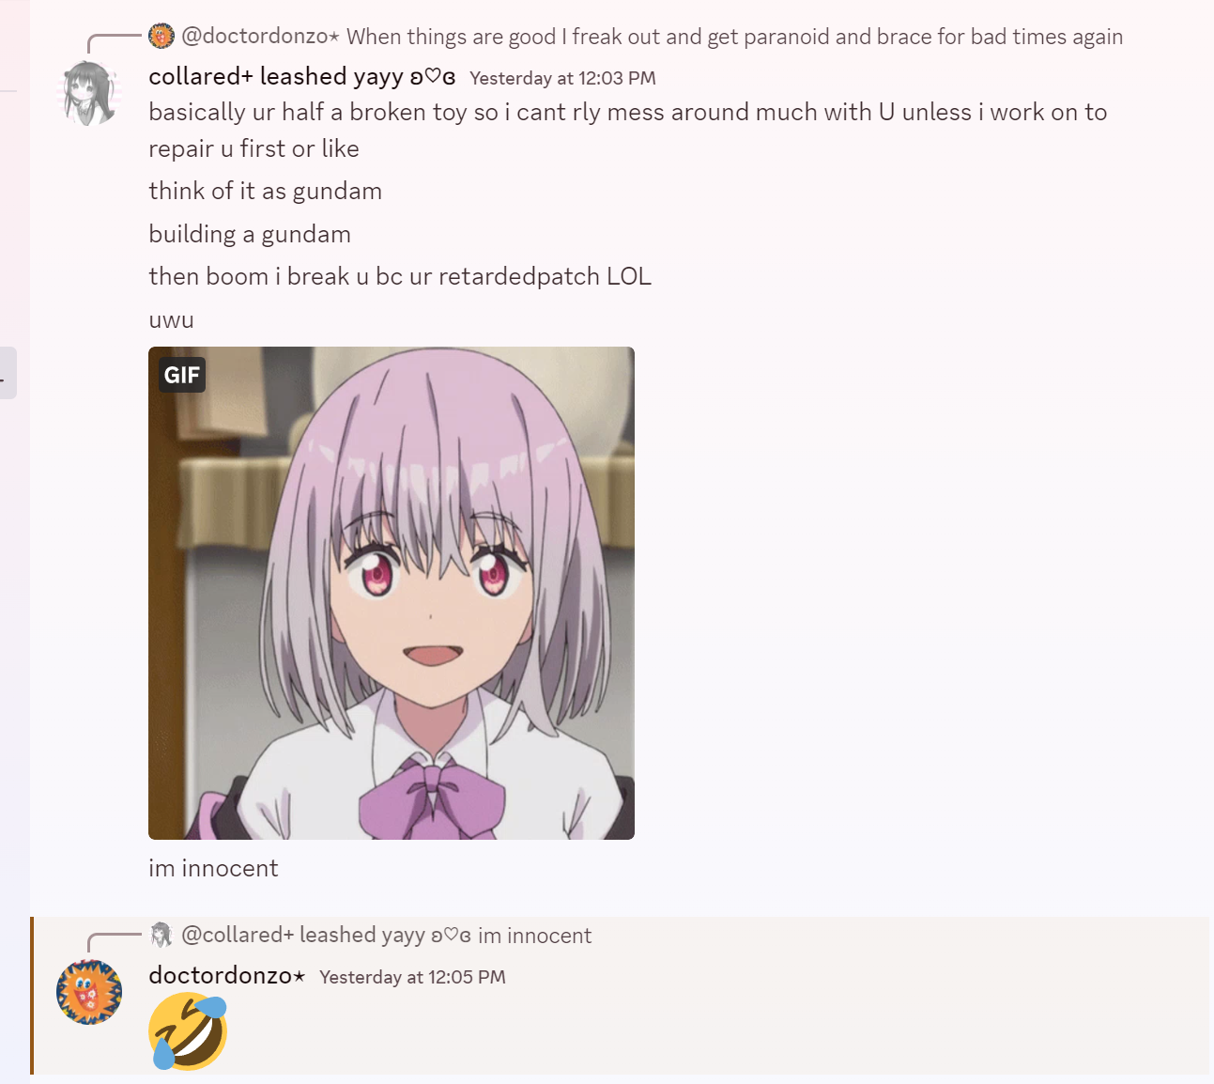Image resolution: width=1214 pixels, height=1084 pixels.
Task: Select the 'think of it as gundam' message
Action: (x=266, y=192)
